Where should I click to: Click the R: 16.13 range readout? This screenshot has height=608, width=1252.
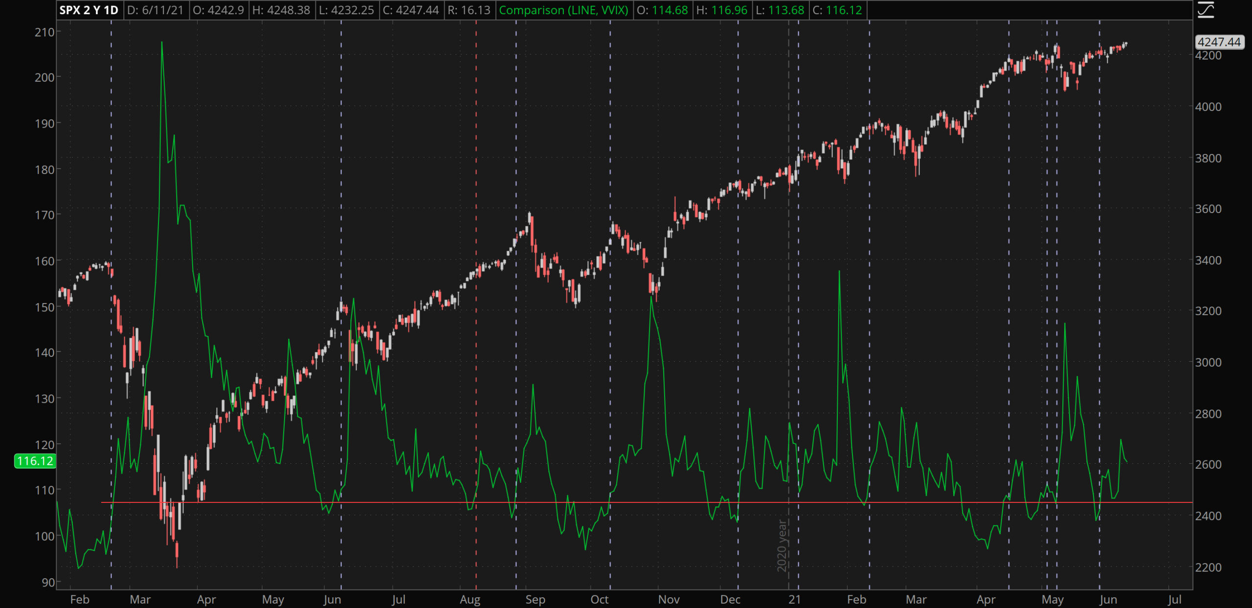(x=468, y=10)
